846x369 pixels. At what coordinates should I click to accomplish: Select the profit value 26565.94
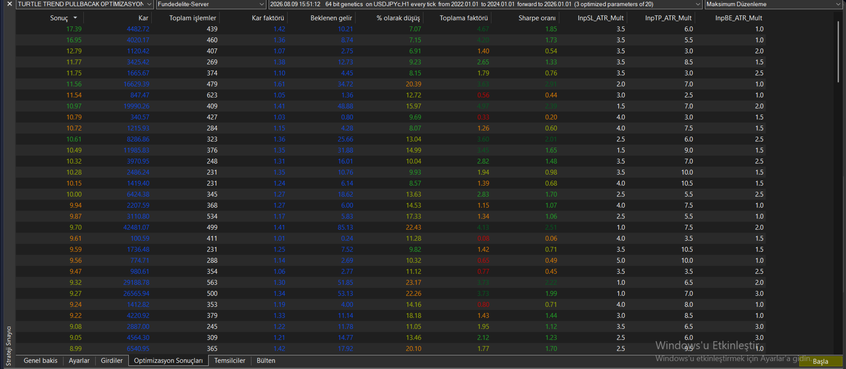pyautogui.click(x=136, y=294)
